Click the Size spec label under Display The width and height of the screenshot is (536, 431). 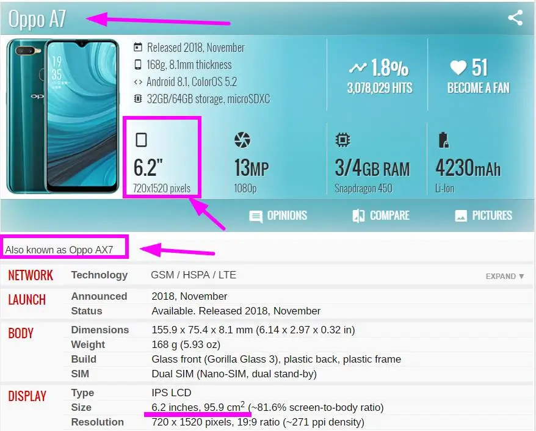tap(81, 407)
